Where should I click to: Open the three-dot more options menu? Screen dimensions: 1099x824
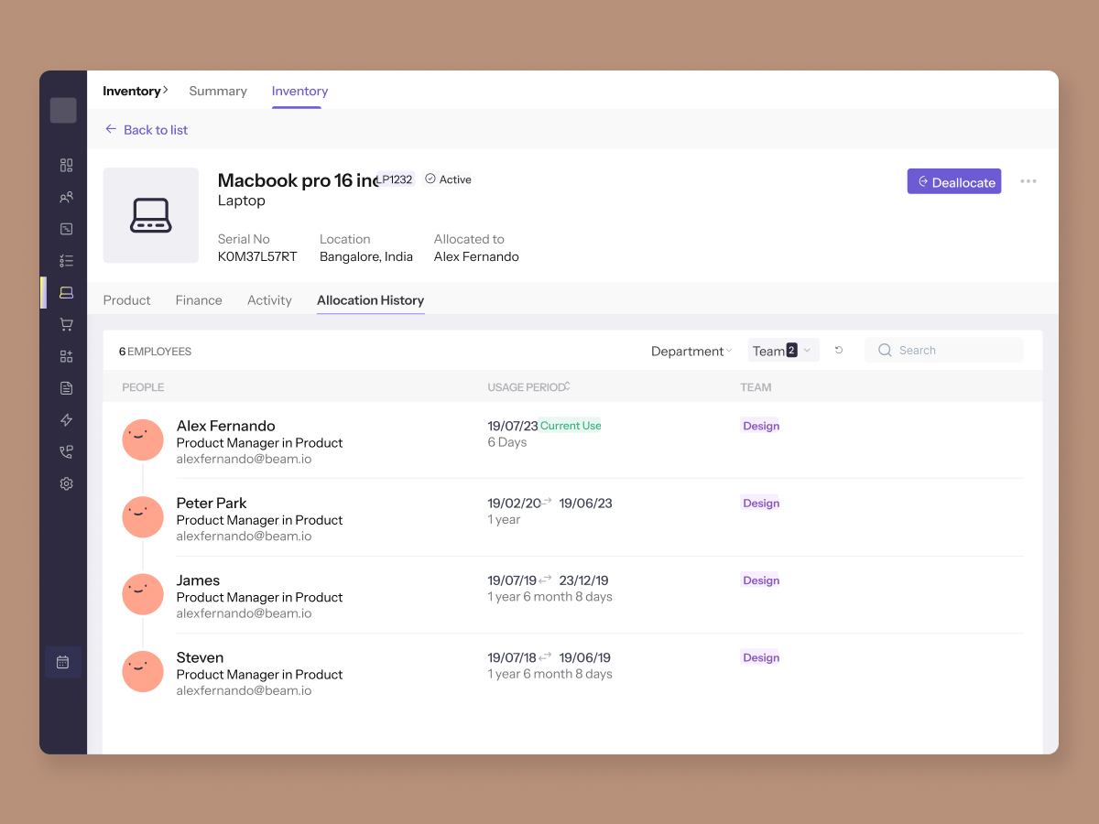click(x=1028, y=181)
